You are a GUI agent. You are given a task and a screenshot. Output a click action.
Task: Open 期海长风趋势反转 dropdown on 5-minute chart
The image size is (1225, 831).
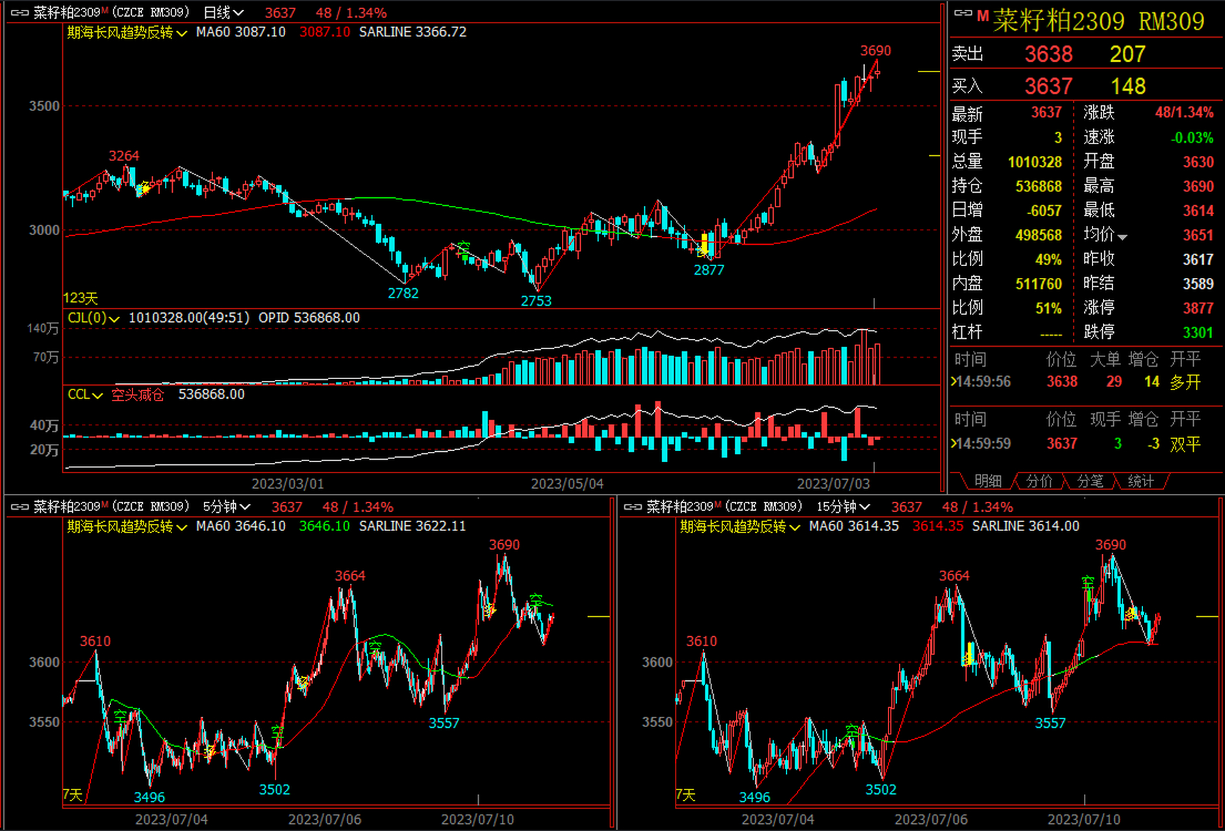(127, 527)
